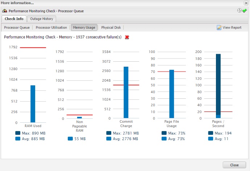Show the Processor Utilisation view
Viewport: 250px width, 171px height.
(x=51, y=28)
